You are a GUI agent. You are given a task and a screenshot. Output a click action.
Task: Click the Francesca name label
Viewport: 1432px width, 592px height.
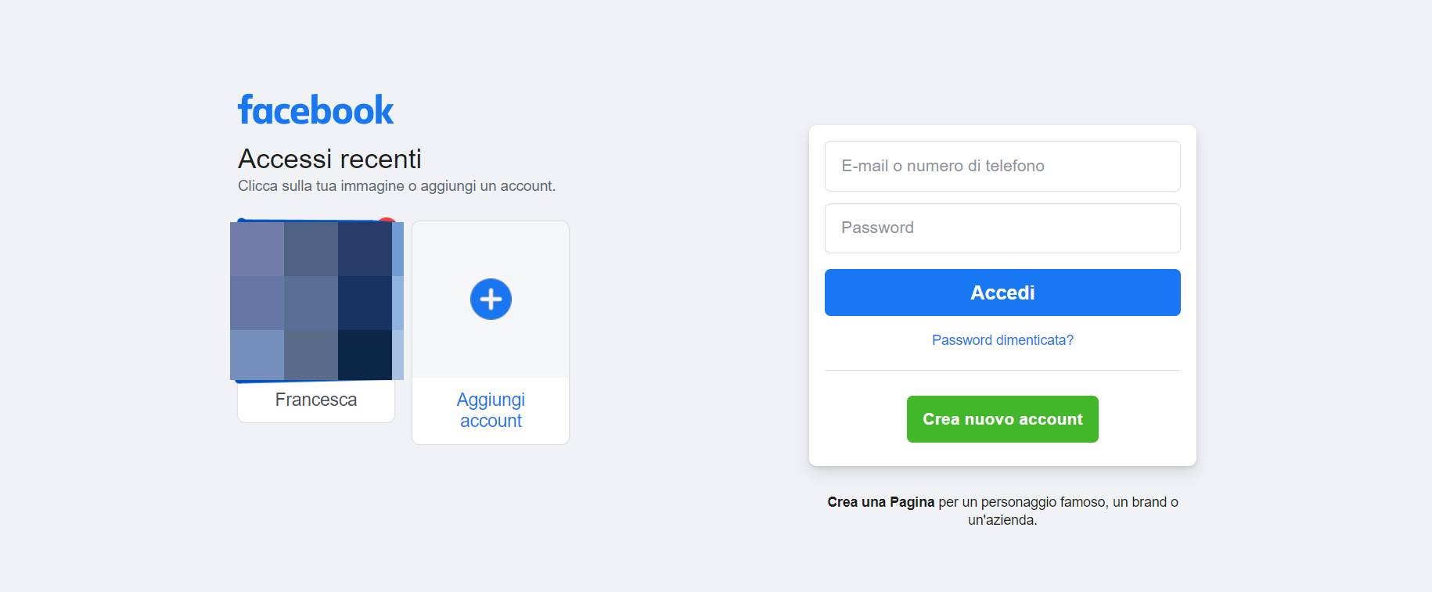[x=315, y=399]
